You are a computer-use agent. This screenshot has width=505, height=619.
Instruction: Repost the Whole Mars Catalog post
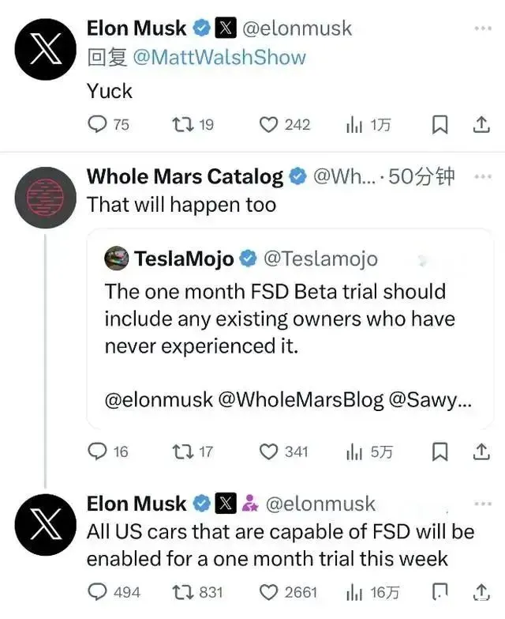182,451
